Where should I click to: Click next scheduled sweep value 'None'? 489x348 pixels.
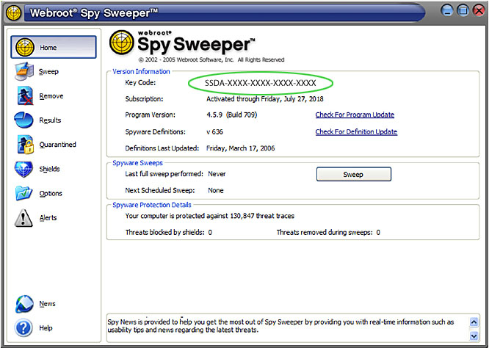pos(216,190)
